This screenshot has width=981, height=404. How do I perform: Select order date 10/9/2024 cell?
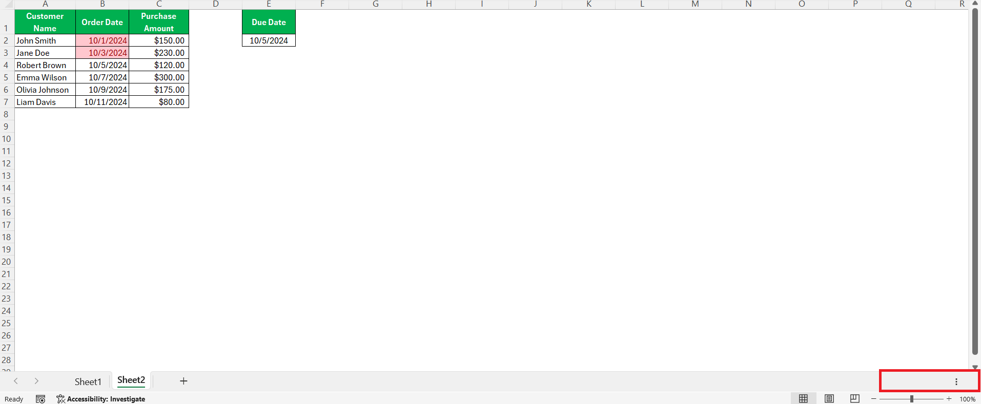click(102, 90)
